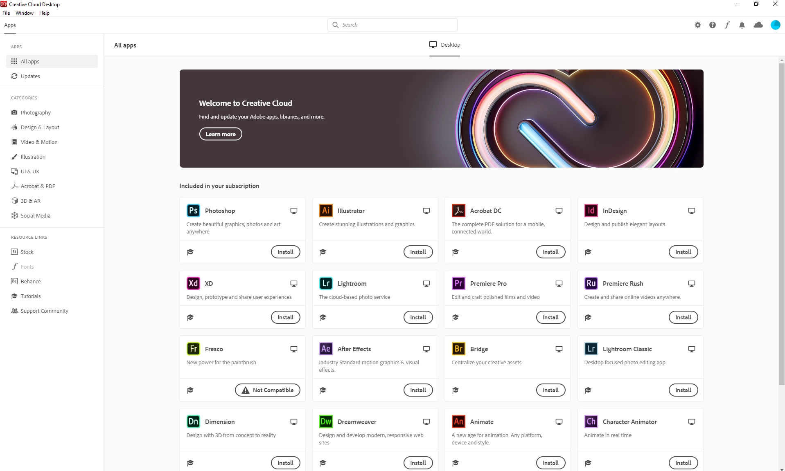The height and width of the screenshot is (471, 785).
Task: Click the Dreamweaver app icon
Action: pos(326,422)
